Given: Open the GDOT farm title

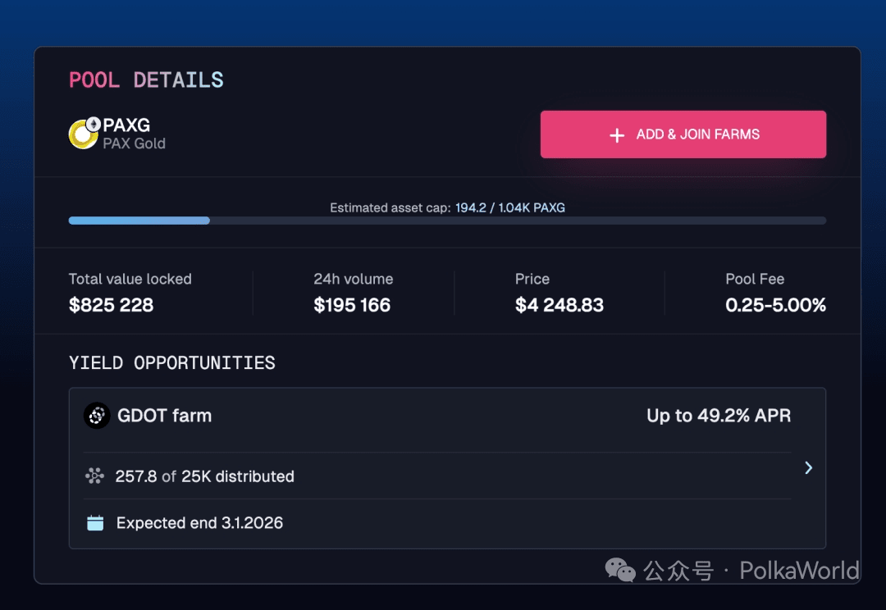Looking at the screenshot, I should (164, 416).
